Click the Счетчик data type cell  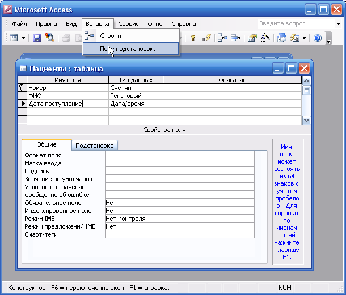tap(136, 88)
